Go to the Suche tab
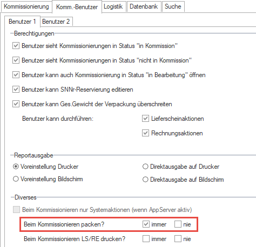 (x=173, y=6)
